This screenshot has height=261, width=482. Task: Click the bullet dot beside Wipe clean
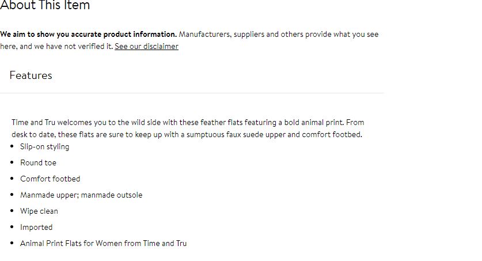tap(12, 211)
